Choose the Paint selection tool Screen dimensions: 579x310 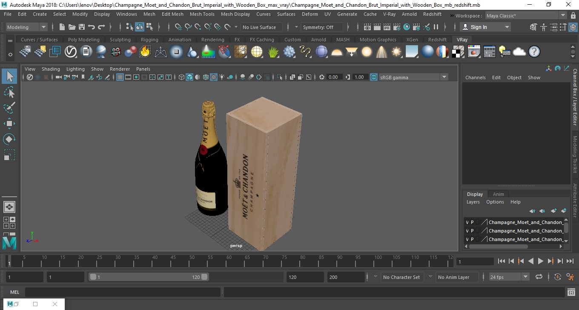click(9, 108)
